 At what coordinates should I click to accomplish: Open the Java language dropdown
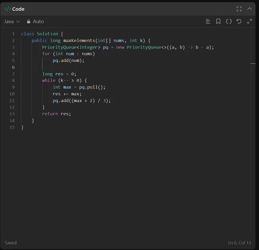[12, 21]
